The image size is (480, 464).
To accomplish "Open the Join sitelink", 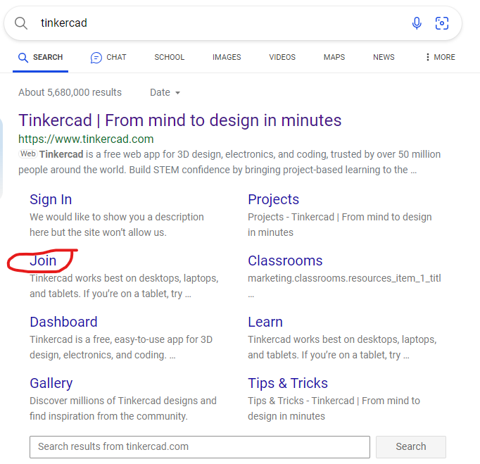I will pos(43,261).
